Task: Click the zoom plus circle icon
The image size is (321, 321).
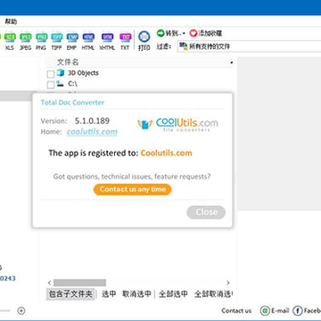Action: (21, 311)
